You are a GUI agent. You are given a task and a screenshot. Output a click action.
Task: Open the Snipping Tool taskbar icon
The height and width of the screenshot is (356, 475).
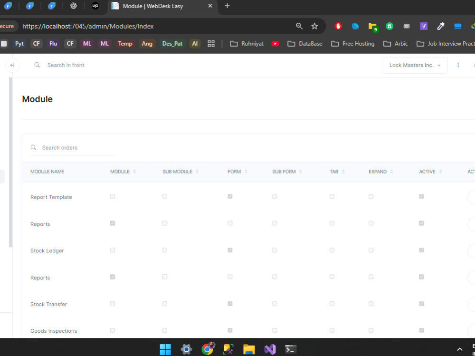[228, 349]
